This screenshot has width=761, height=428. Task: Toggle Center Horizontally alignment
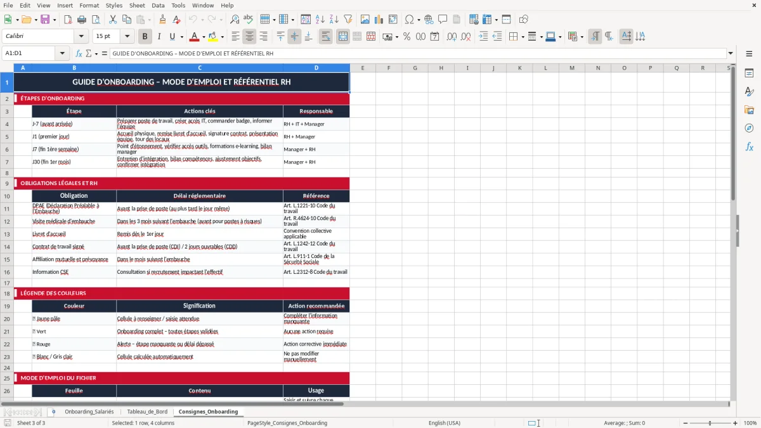point(249,37)
